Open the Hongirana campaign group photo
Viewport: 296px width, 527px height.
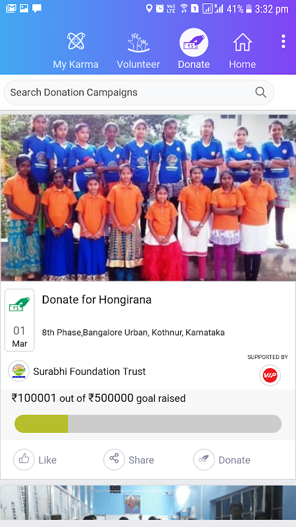(x=148, y=198)
